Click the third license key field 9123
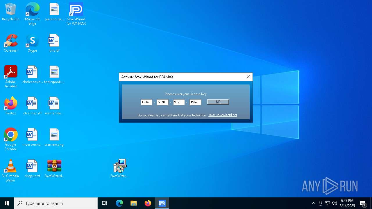This screenshot has width=372, height=209. click(179, 102)
